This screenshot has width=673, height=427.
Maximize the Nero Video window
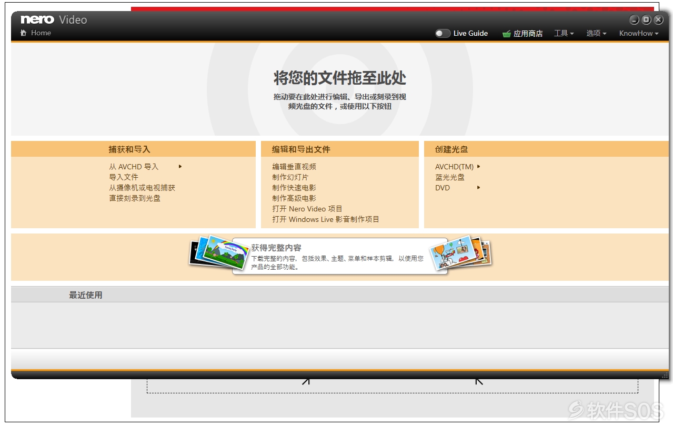pos(646,20)
